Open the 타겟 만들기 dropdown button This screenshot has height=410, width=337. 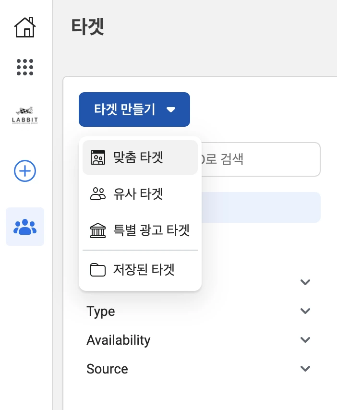(134, 109)
